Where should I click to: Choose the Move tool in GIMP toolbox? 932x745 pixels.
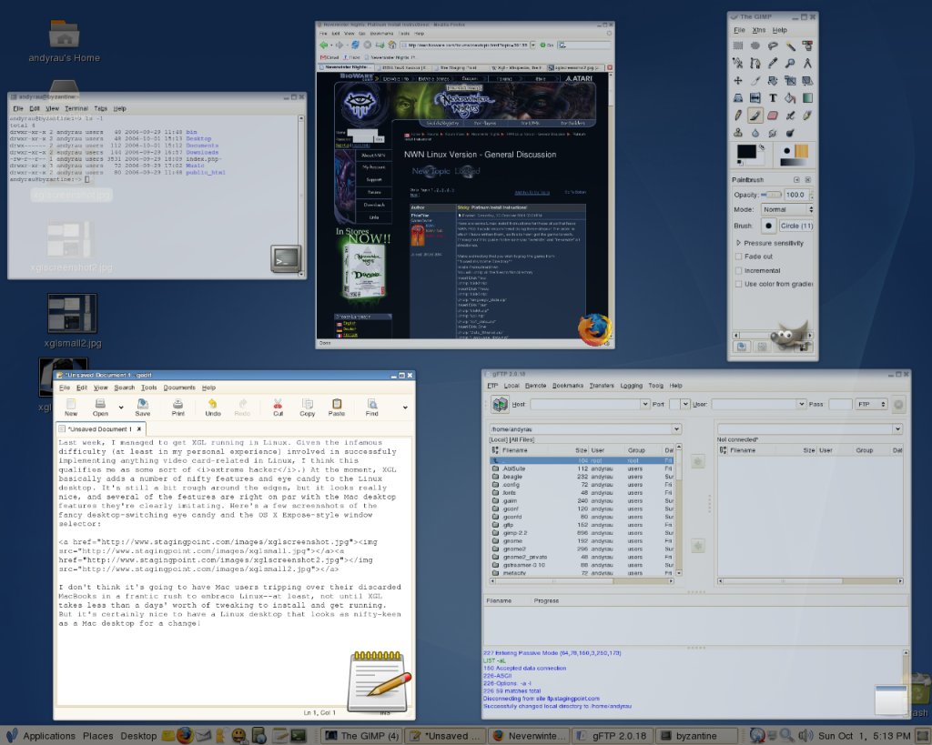point(738,81)
